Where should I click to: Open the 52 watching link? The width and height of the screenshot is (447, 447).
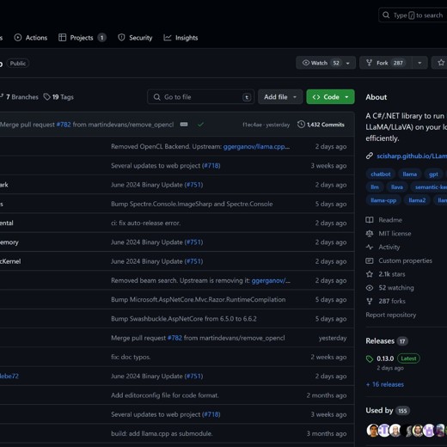pyautogui.click(x=396, y=288)
